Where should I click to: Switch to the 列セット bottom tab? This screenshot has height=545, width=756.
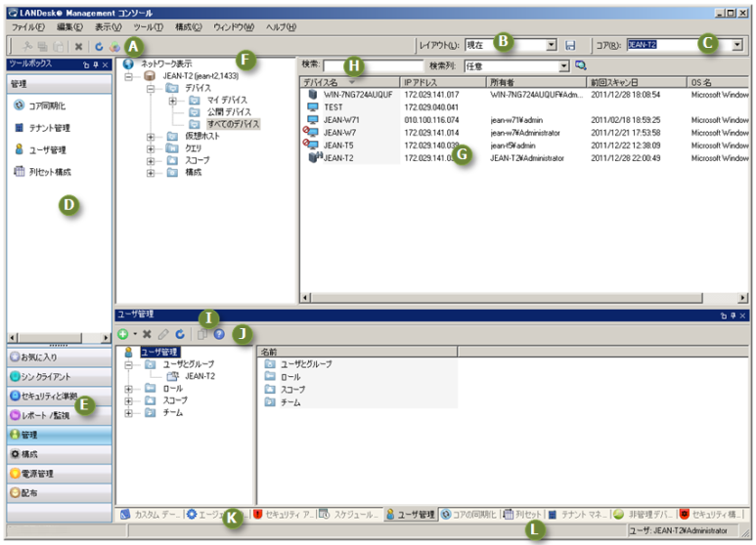pyautogui.click(x=522, y=515)
